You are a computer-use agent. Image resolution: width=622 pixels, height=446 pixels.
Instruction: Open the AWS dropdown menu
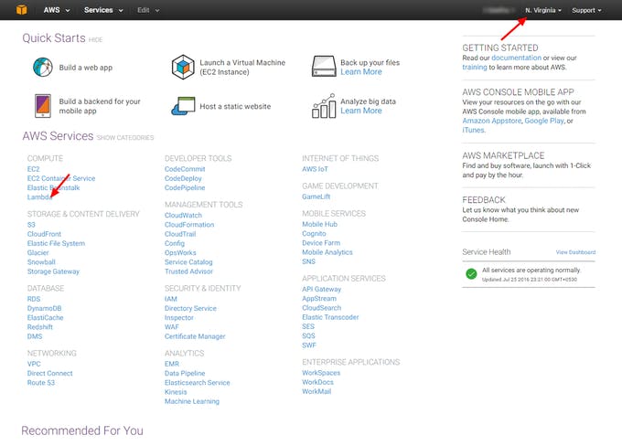[x=57, y=10]
